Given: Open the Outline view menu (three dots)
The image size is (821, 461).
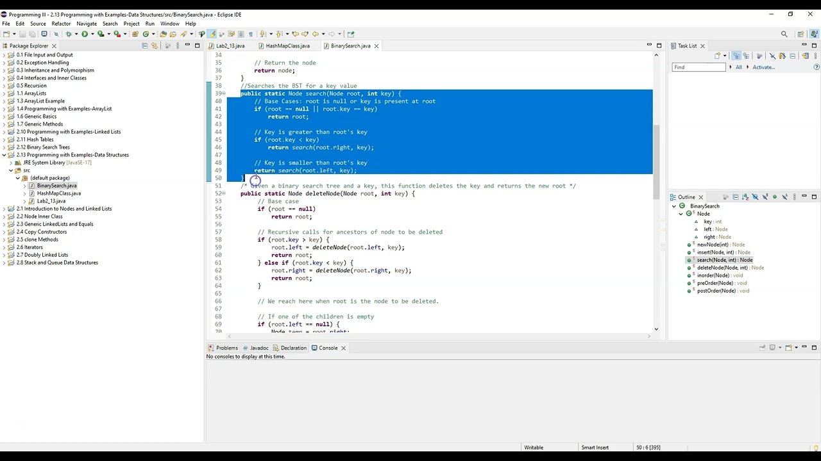Looking at the screenshot, I should (x=795, y=197).
